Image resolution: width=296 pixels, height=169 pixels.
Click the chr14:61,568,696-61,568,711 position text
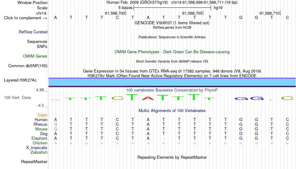pyautogui.click(x=198, y=2)
